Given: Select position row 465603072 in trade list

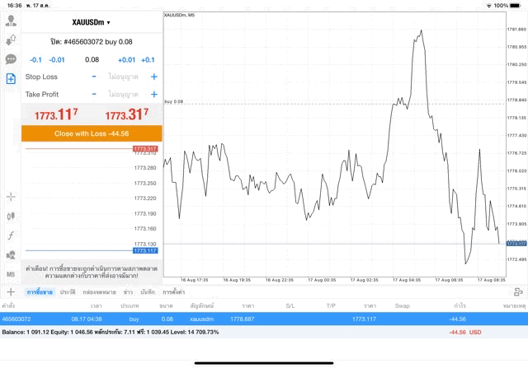Looking at the screenshot, I should tap(264, 319).
